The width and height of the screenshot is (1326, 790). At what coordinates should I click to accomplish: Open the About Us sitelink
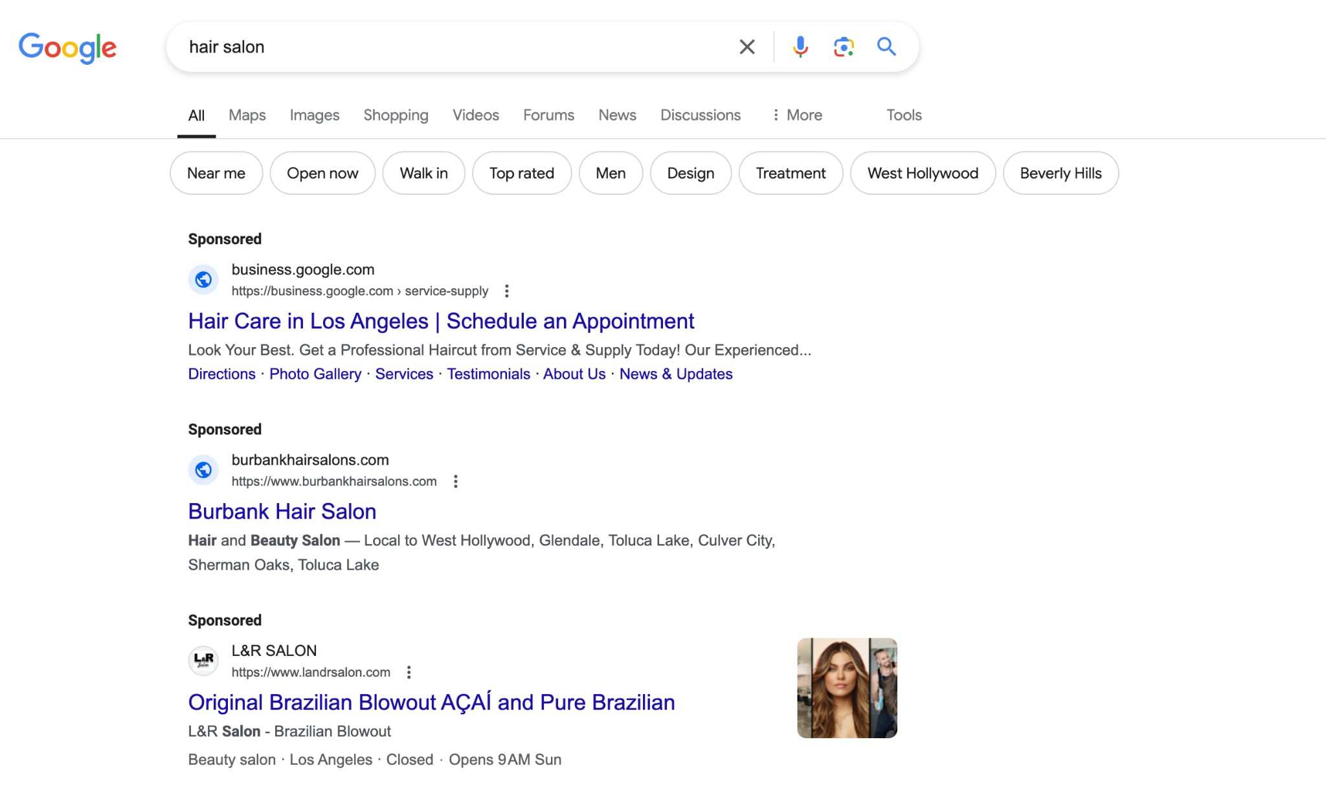[x=574, y=374]
